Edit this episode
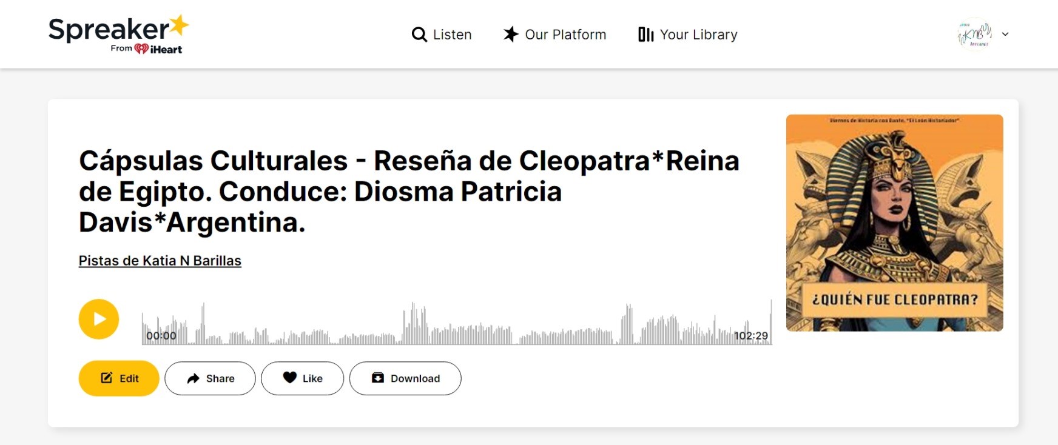Viewport: 1058px width, 445px height. 119,378
